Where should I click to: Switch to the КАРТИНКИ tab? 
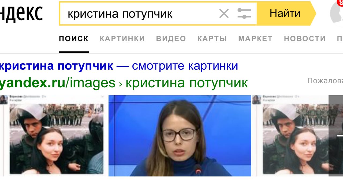pyautogui.click(x=122, y=39)
